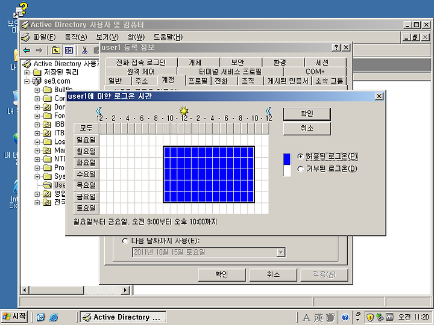This screenshot has height=325, width=434.
Task: Click the Sunday 12 AM grid cell
Action: click(x=102, y=140)
